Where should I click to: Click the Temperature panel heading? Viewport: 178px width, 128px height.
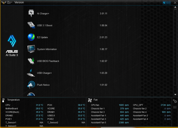13,100
